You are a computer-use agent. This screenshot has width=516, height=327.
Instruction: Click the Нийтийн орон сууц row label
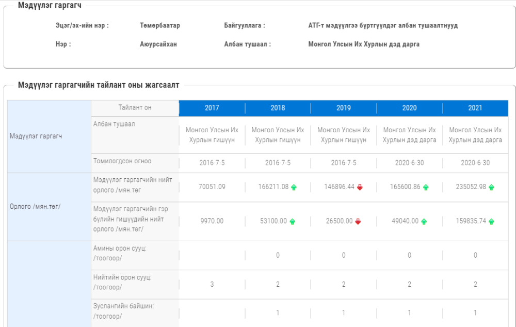[x=122, y=282]
